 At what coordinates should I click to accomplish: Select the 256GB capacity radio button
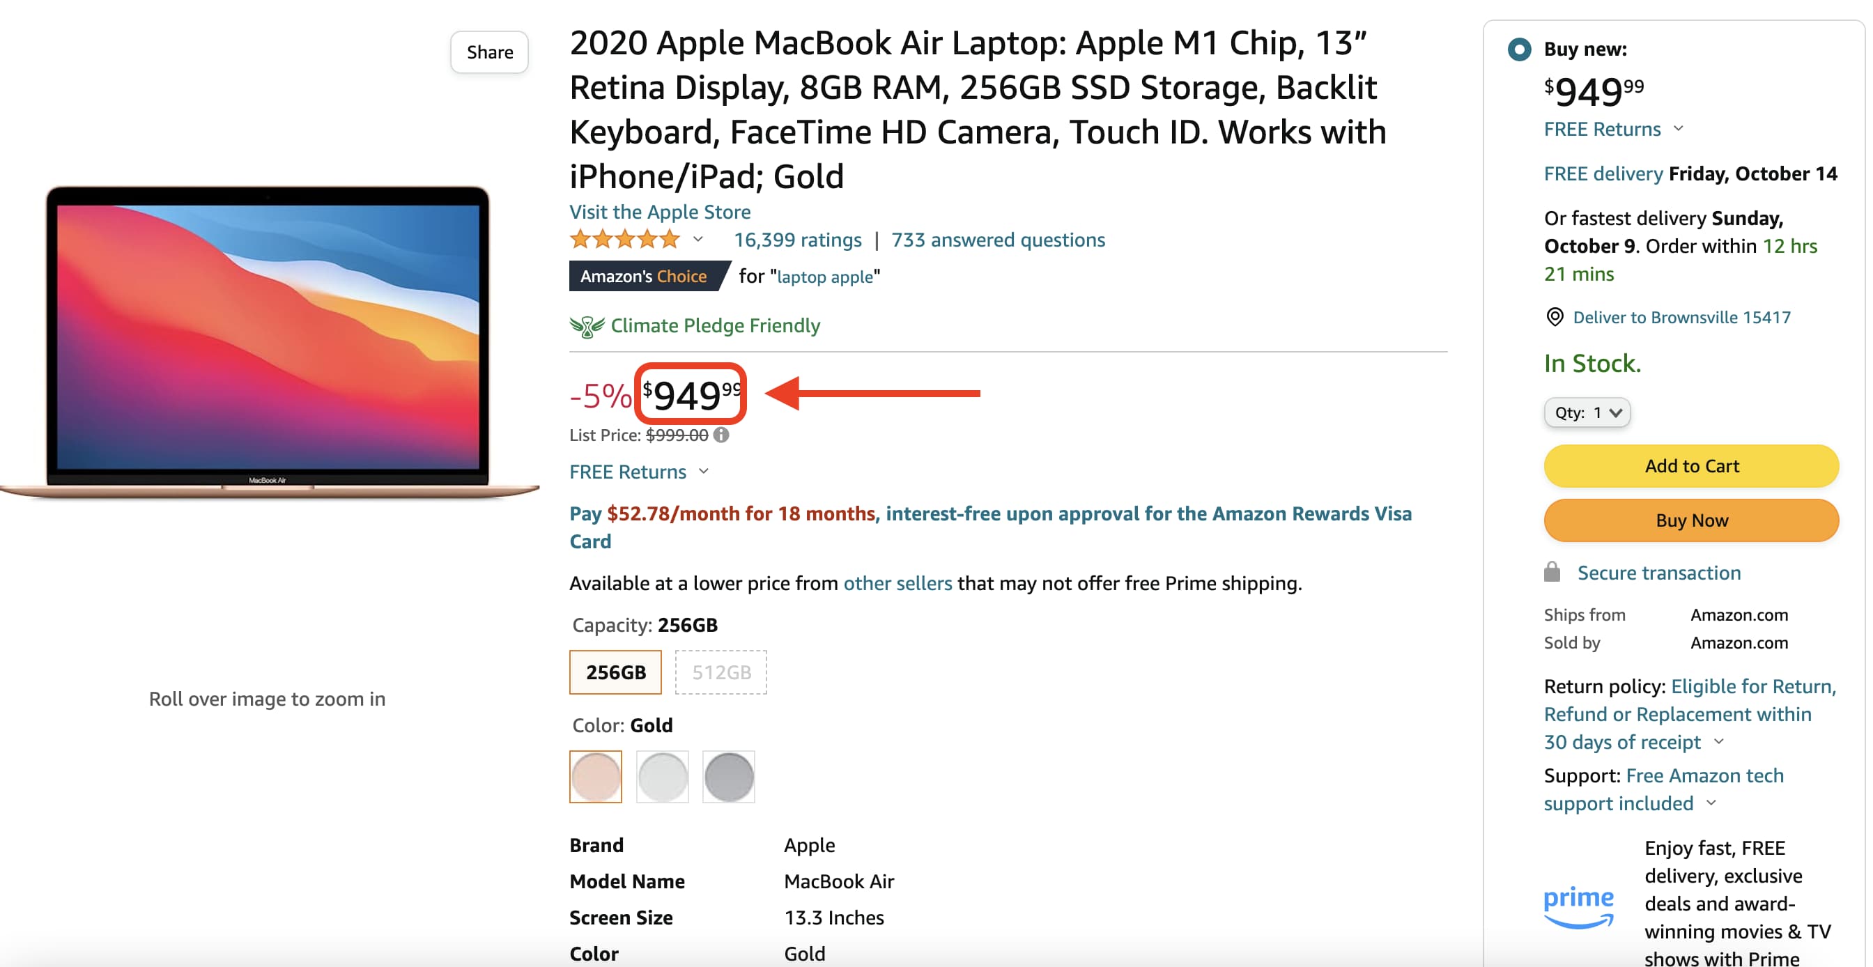click(614, 672)
